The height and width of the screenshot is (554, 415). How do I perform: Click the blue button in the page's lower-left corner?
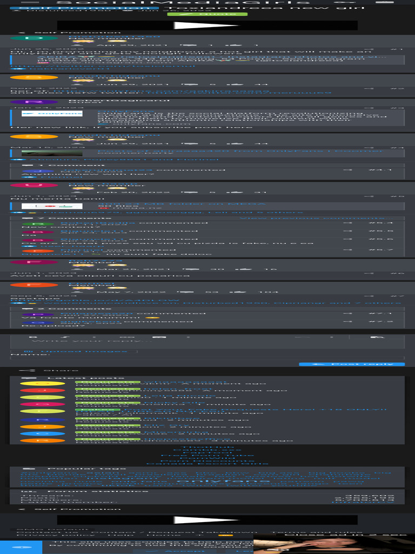21,547
